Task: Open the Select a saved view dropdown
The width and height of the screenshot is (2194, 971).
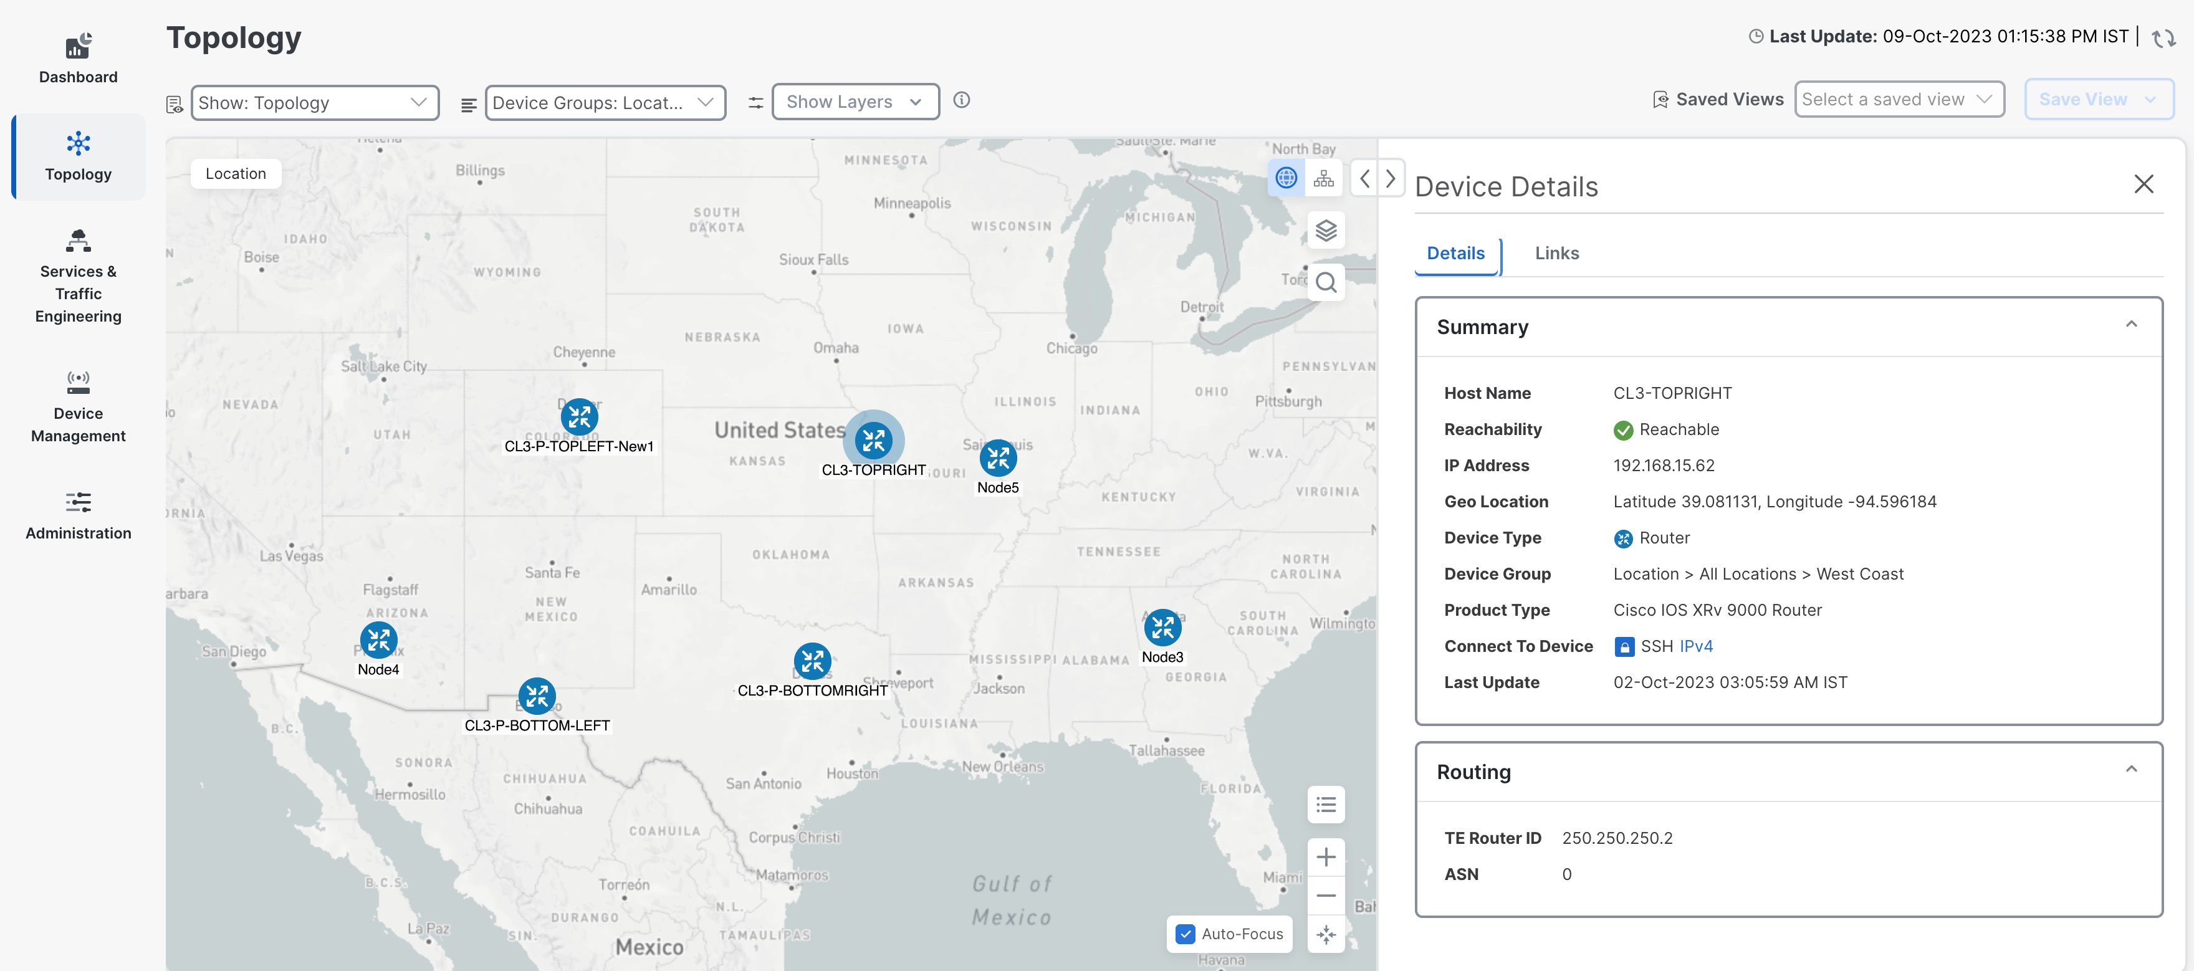Action: coord(1899,99)
